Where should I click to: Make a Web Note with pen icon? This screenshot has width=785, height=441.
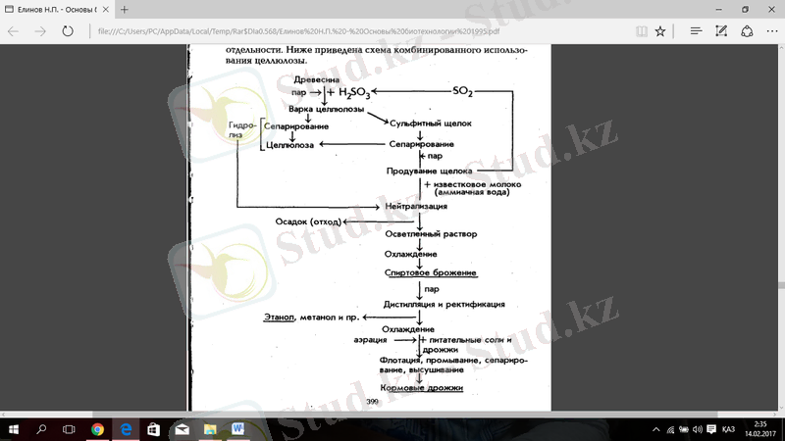[x=721, y=31]
